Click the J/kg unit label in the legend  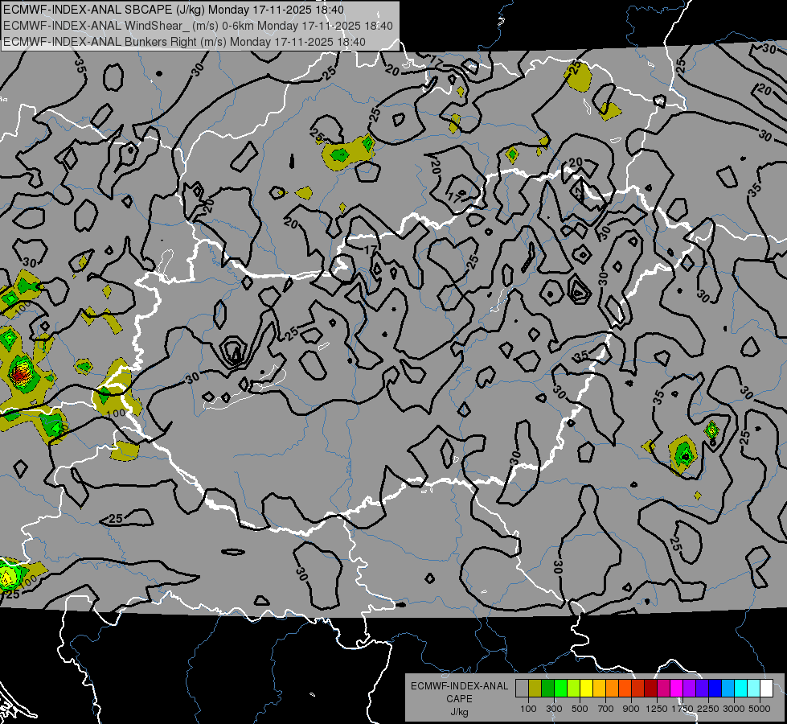coord(460,712)
